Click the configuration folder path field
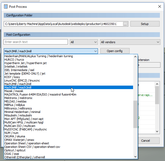 (64, 24)
